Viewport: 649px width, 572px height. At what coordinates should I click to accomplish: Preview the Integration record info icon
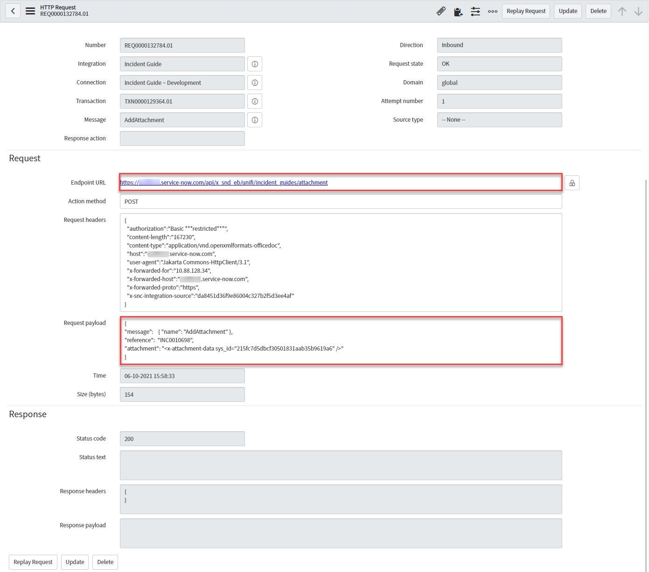(255, 64)
